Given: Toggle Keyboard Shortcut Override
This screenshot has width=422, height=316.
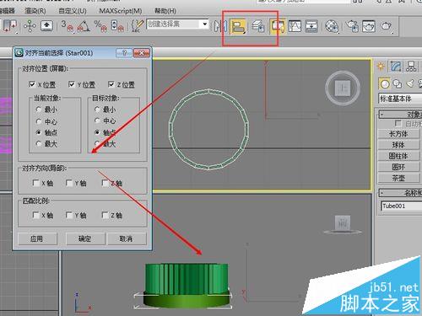Looking at the screenshot, I should click(47, 26).
